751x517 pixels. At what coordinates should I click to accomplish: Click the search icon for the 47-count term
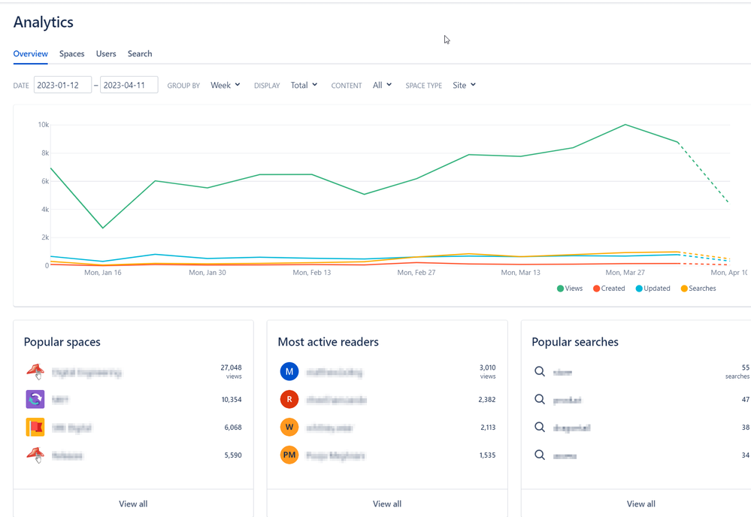(x=540, y=399)
